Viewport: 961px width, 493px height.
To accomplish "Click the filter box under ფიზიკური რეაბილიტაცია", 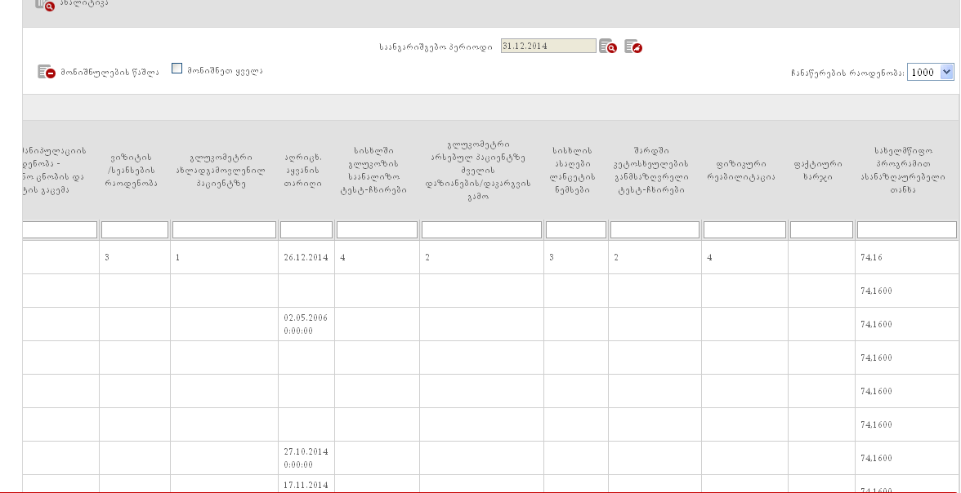I will coord(744,230).
